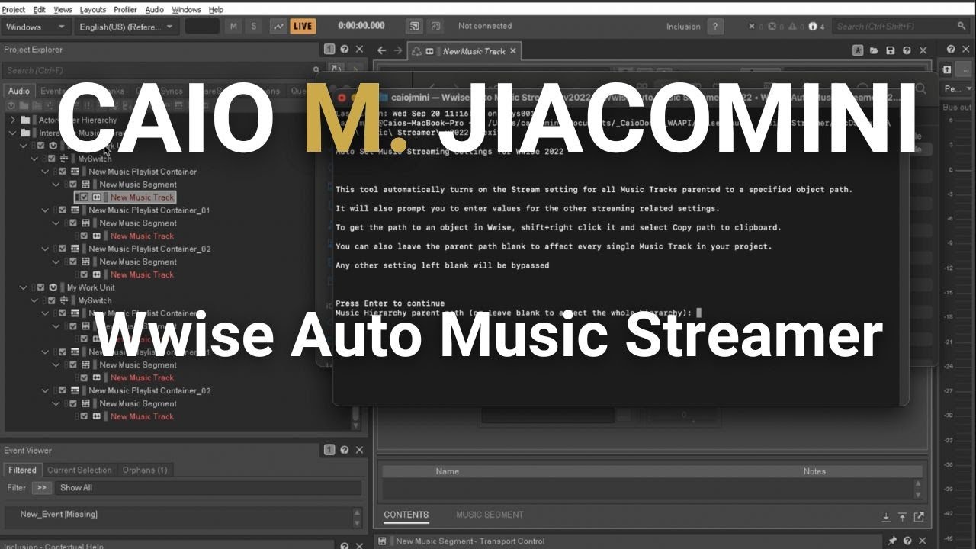Click the >> filter button in Event Viewer

42,488
